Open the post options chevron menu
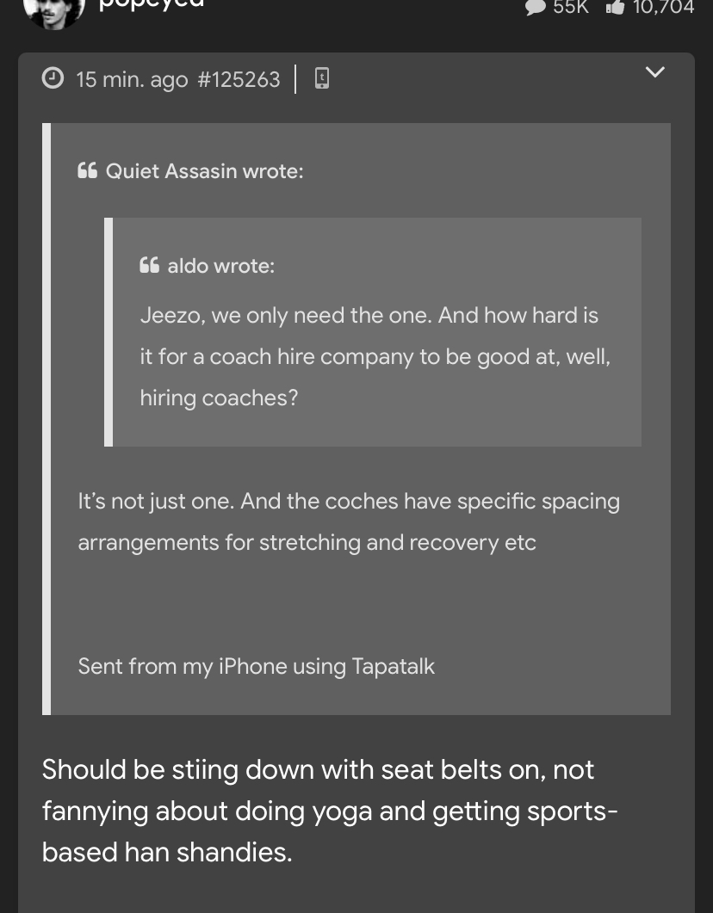The height and width of the screenshot is (913, 713). point(655,72)
